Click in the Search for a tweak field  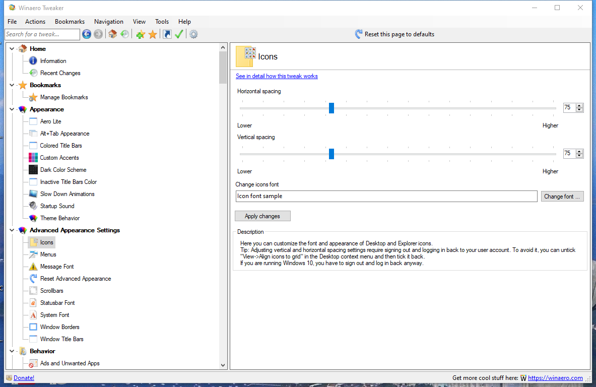(x=42, y=34)
